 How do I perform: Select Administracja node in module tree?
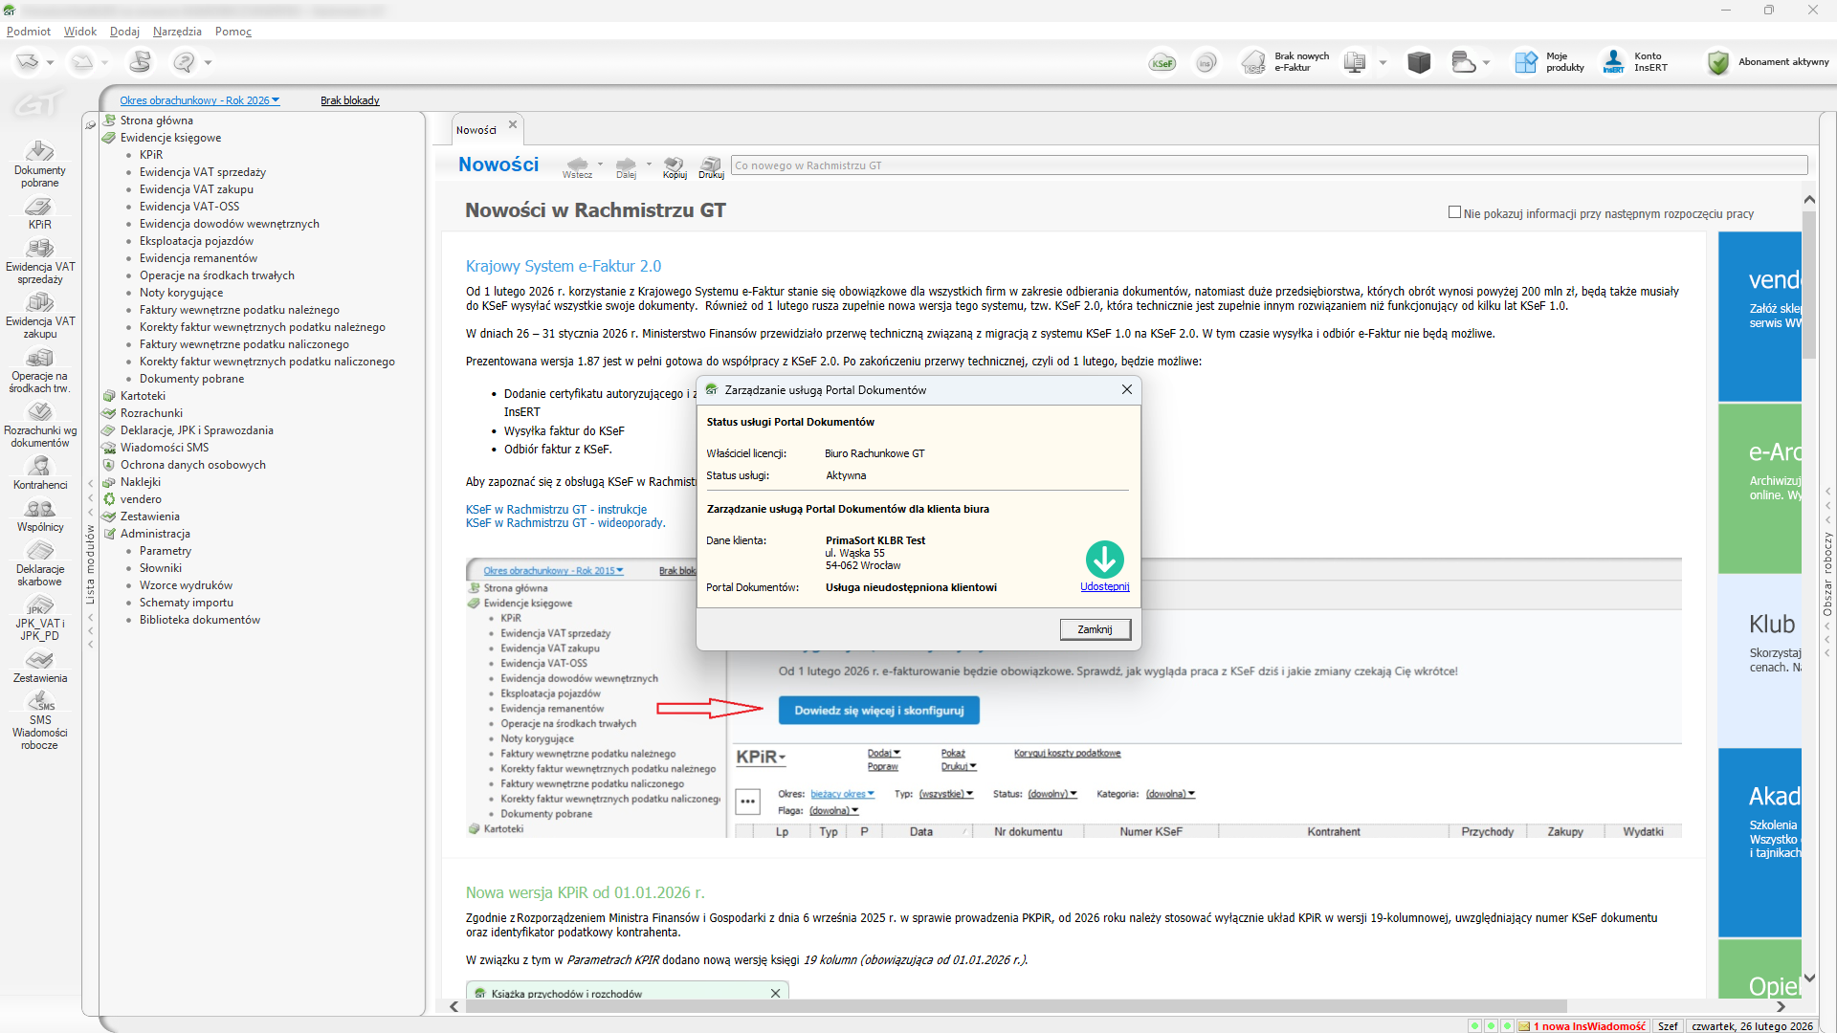click(155, 534)
